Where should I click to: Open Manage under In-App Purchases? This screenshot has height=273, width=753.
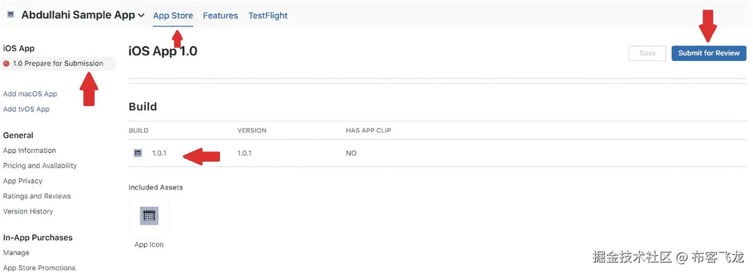click(x=16, y=253)
